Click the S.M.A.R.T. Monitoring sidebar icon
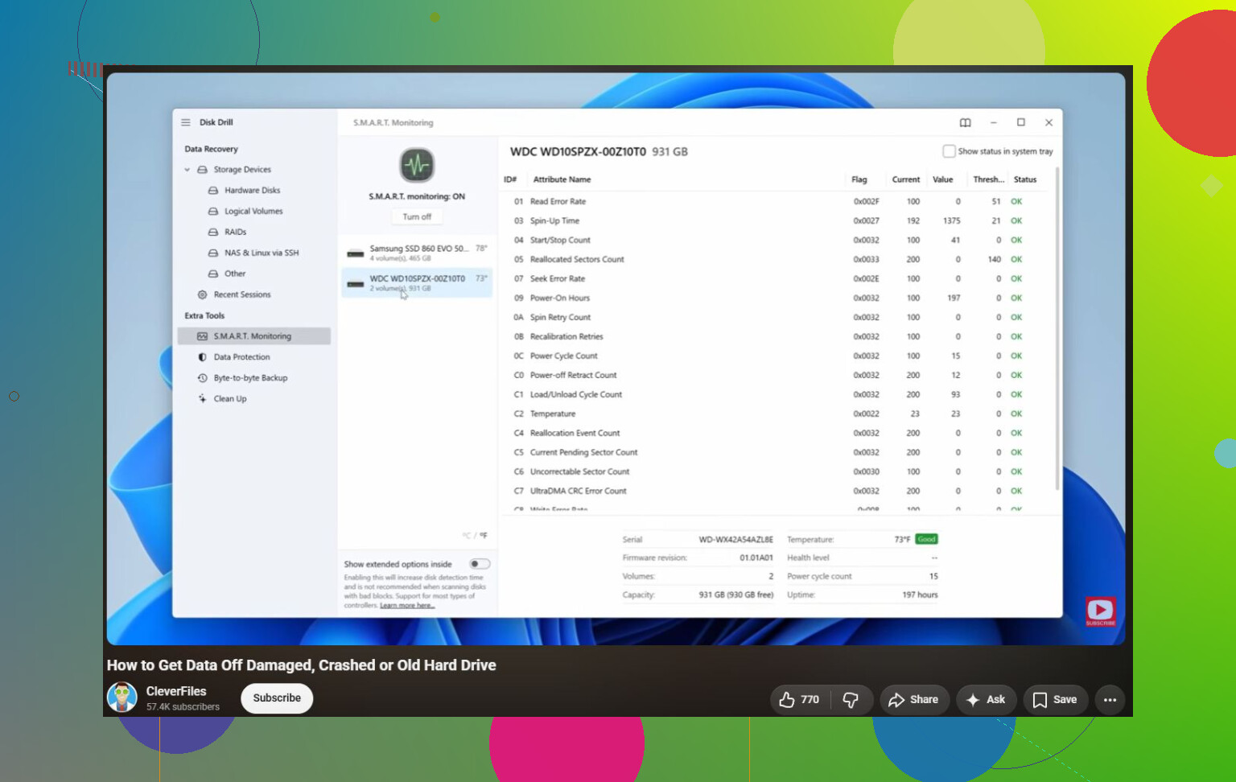This screenshot has height=782, width=1236. pyautogui.click(x=202, y=336)
